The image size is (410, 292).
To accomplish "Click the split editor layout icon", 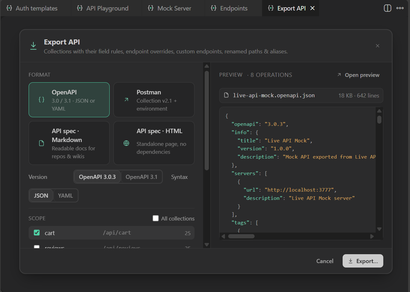I will [387, 8].
